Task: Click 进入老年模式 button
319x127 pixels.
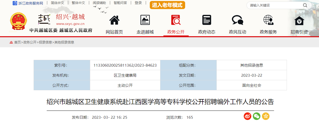Action: [x=167, y=5]
